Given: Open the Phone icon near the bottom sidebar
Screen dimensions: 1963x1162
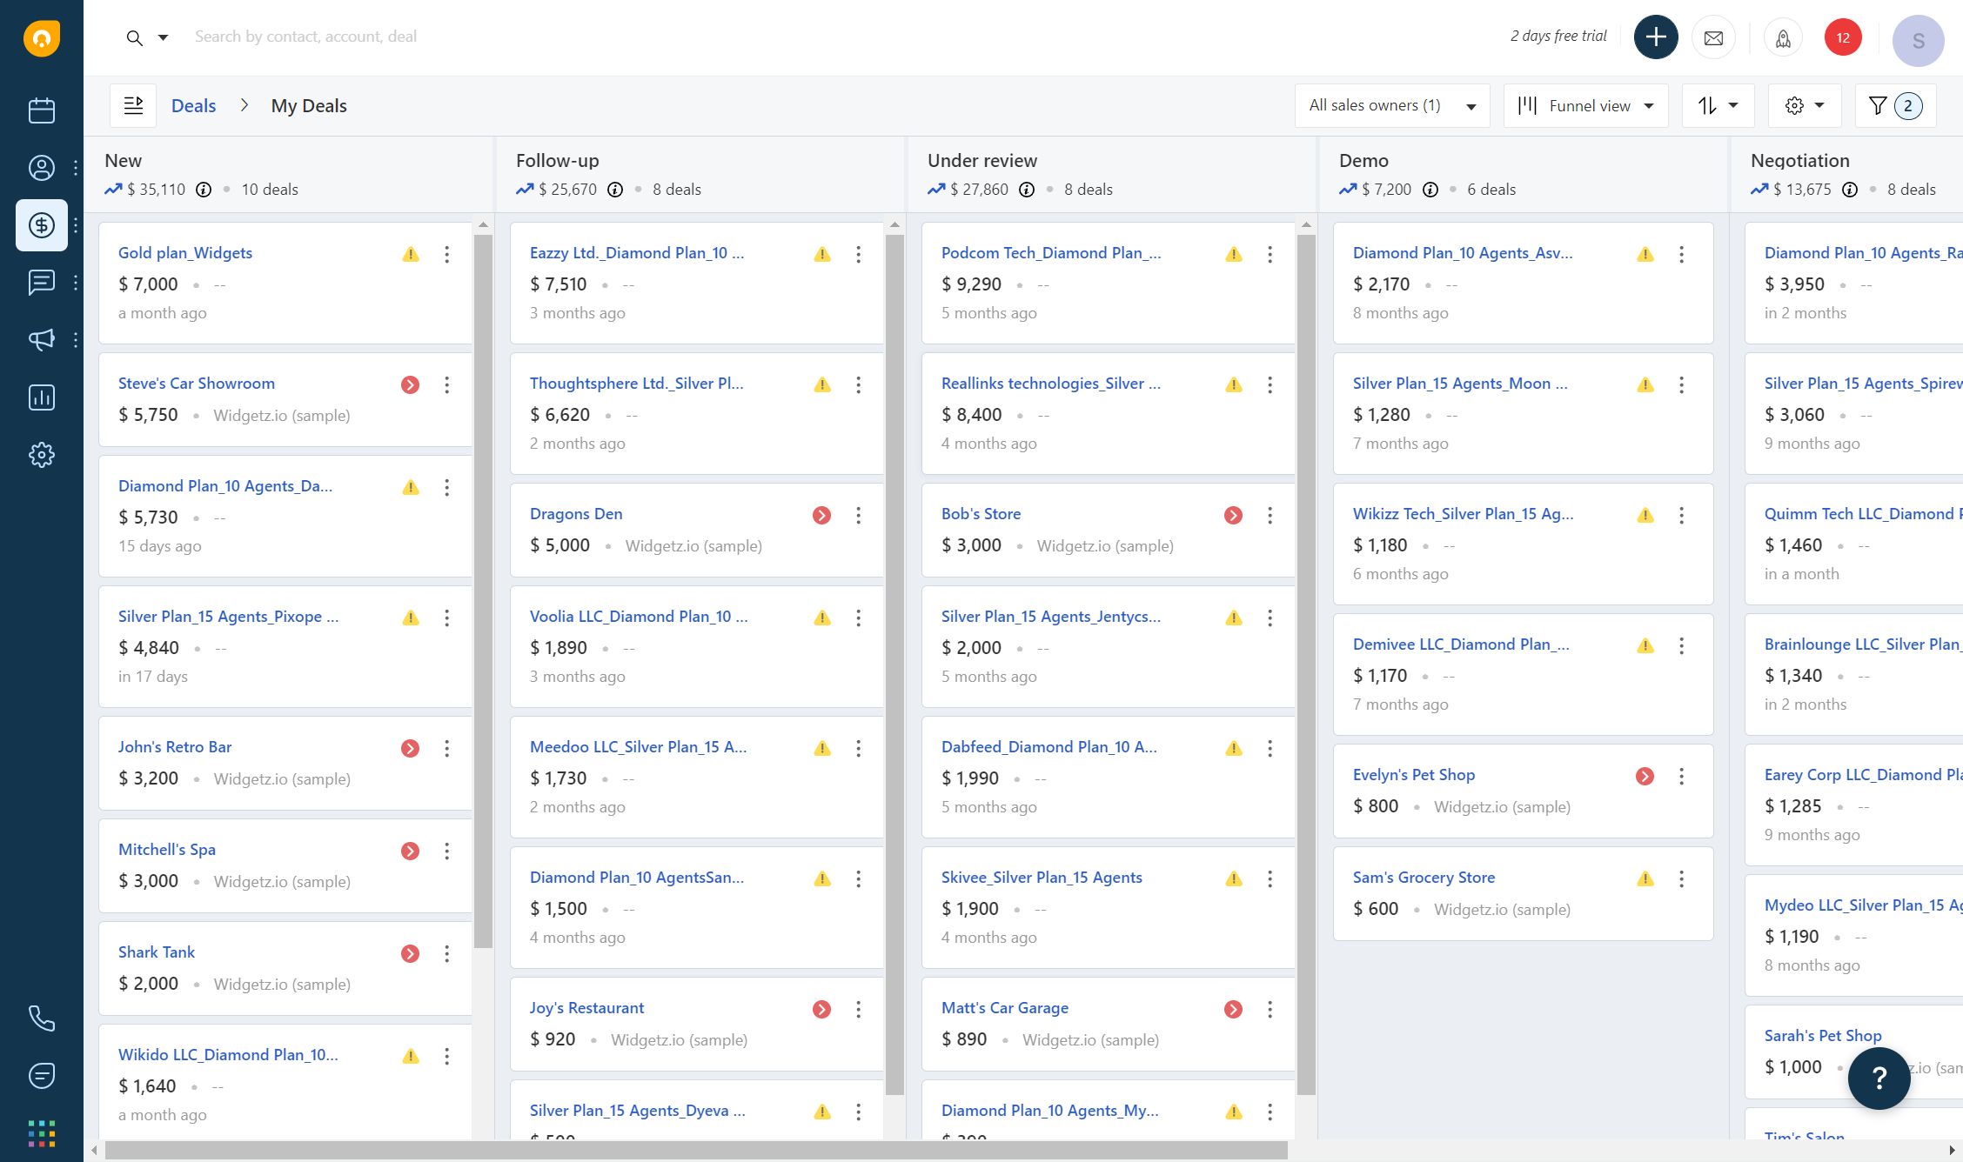Looking at the screenshot, I should pyautogui.click(x=41, y=1018).
